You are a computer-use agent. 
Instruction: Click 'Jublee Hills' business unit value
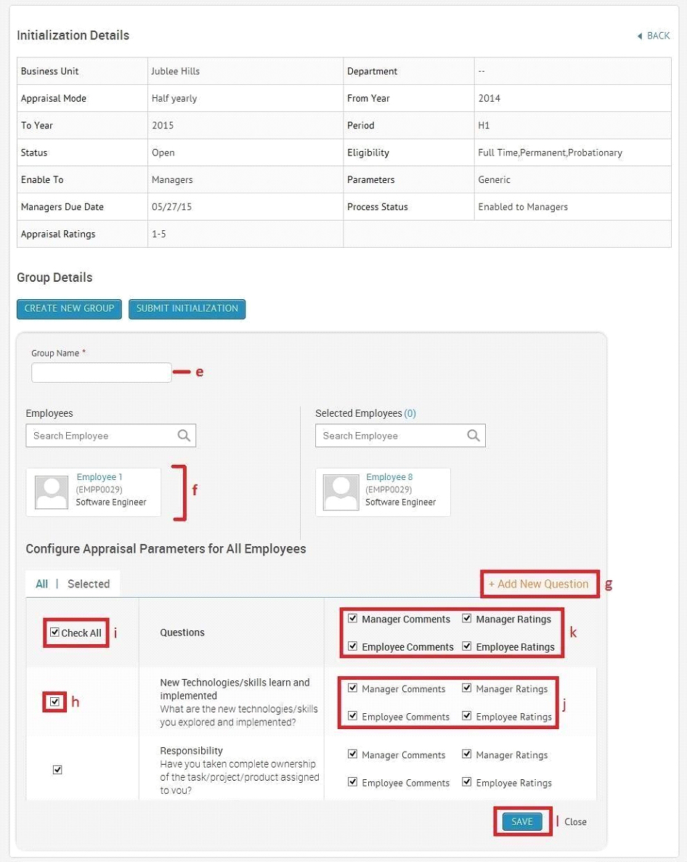coord(176,71)
